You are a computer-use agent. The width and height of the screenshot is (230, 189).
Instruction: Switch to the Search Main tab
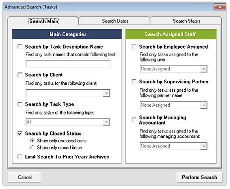pos(44,21)
